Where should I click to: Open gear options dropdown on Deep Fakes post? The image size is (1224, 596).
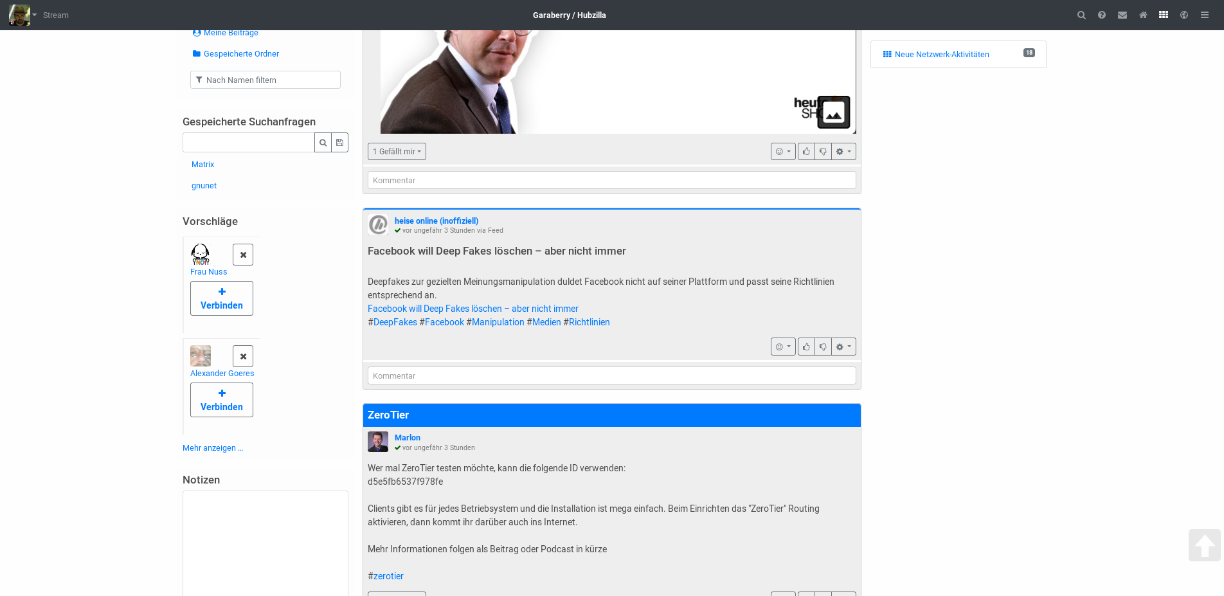tap(843, 347)
